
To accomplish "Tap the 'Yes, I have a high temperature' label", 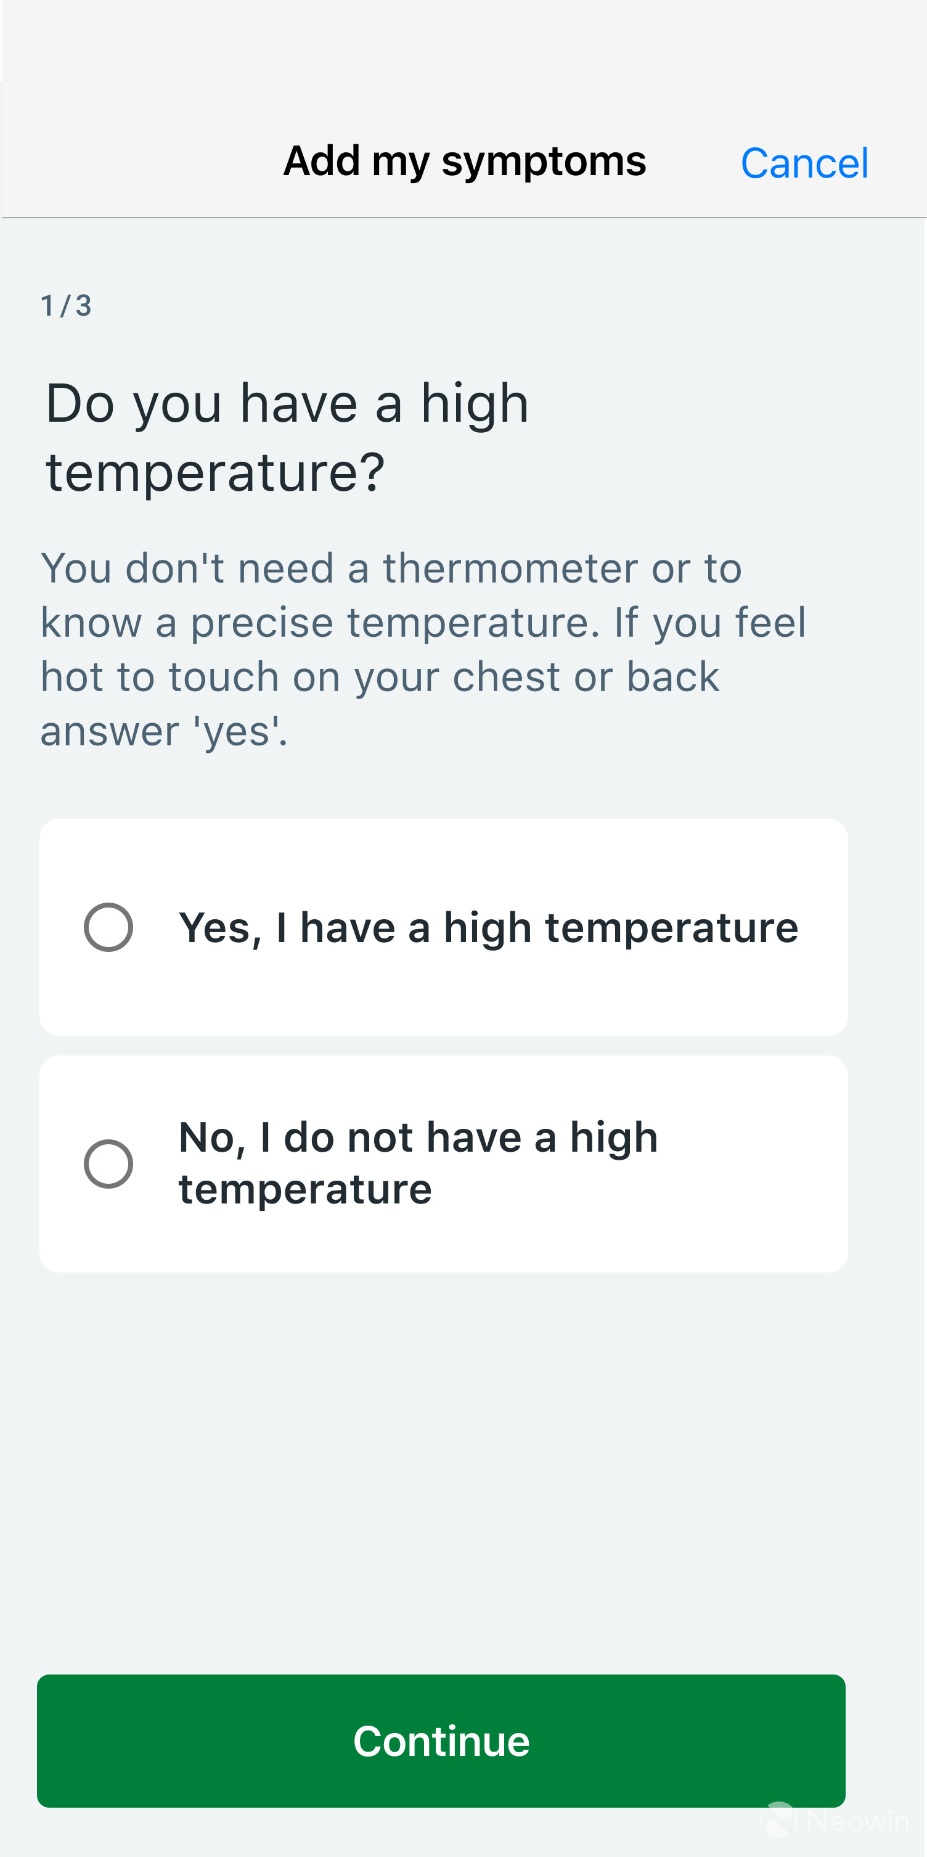I will (x=488, y=927).
